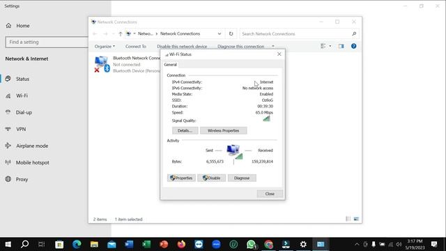Refresh the Network Connections folder

tap(231, 34)
